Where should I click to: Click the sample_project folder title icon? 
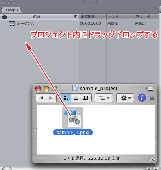[x=76, y=88]
